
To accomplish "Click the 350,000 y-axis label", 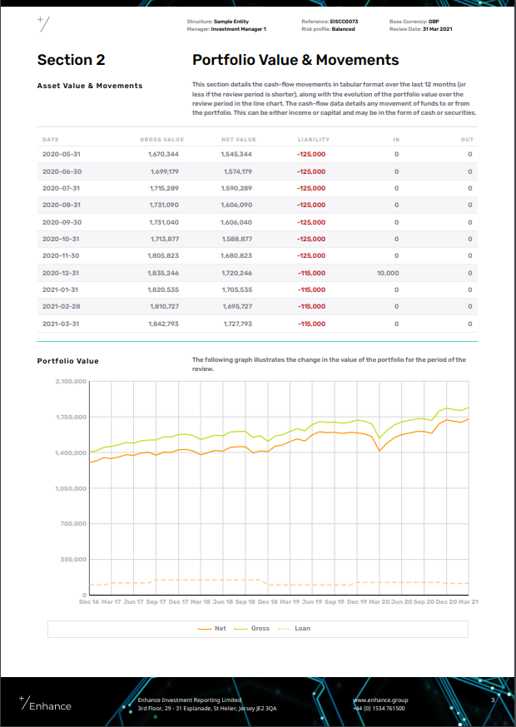I will coord(74,559).
